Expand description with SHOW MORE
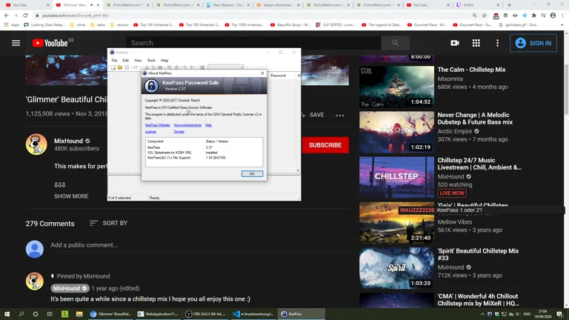 (x=71, y=196)
